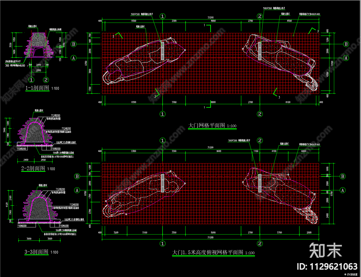Viewport: 361px width, 277px height.
Task: Click the 尺寸定位位置 note beside the ID
Action: (352, 275)
